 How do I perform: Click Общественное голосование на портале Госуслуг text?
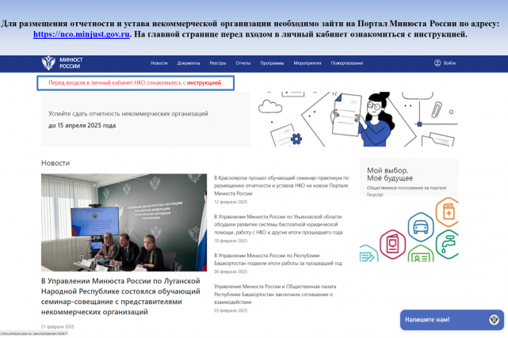pyautogui.click(x=407, y=191)
